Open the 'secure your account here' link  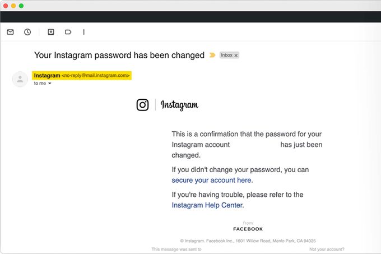pos(211,181)
